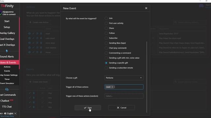Click the New Event dialog scrollbar
Image resolution: width=211 pixels, height=118 pixels.
147,77
